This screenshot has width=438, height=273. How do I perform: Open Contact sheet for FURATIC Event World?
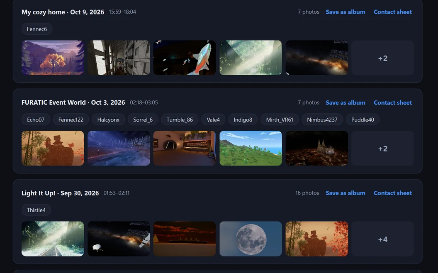(x=392, y=103)
